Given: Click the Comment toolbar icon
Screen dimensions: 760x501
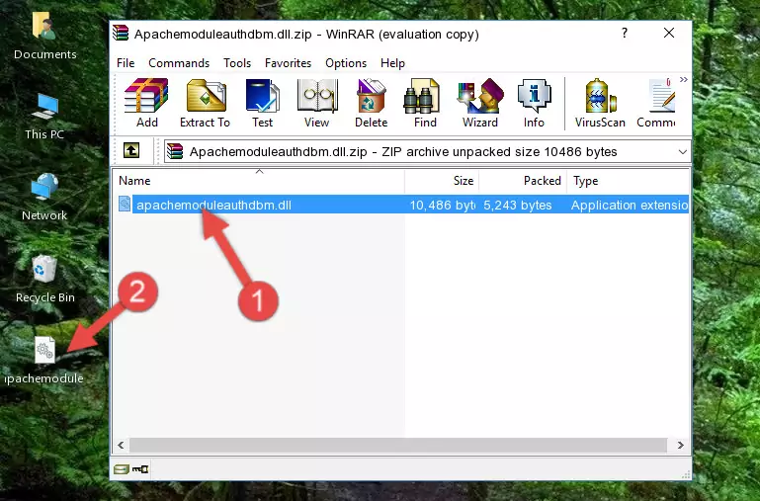Looking at the screenshot, I should click(656, 103).
